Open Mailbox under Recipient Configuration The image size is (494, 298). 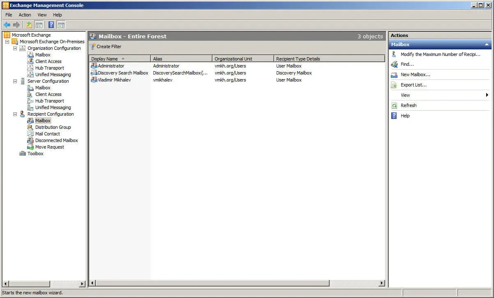(x=43, y=121)
